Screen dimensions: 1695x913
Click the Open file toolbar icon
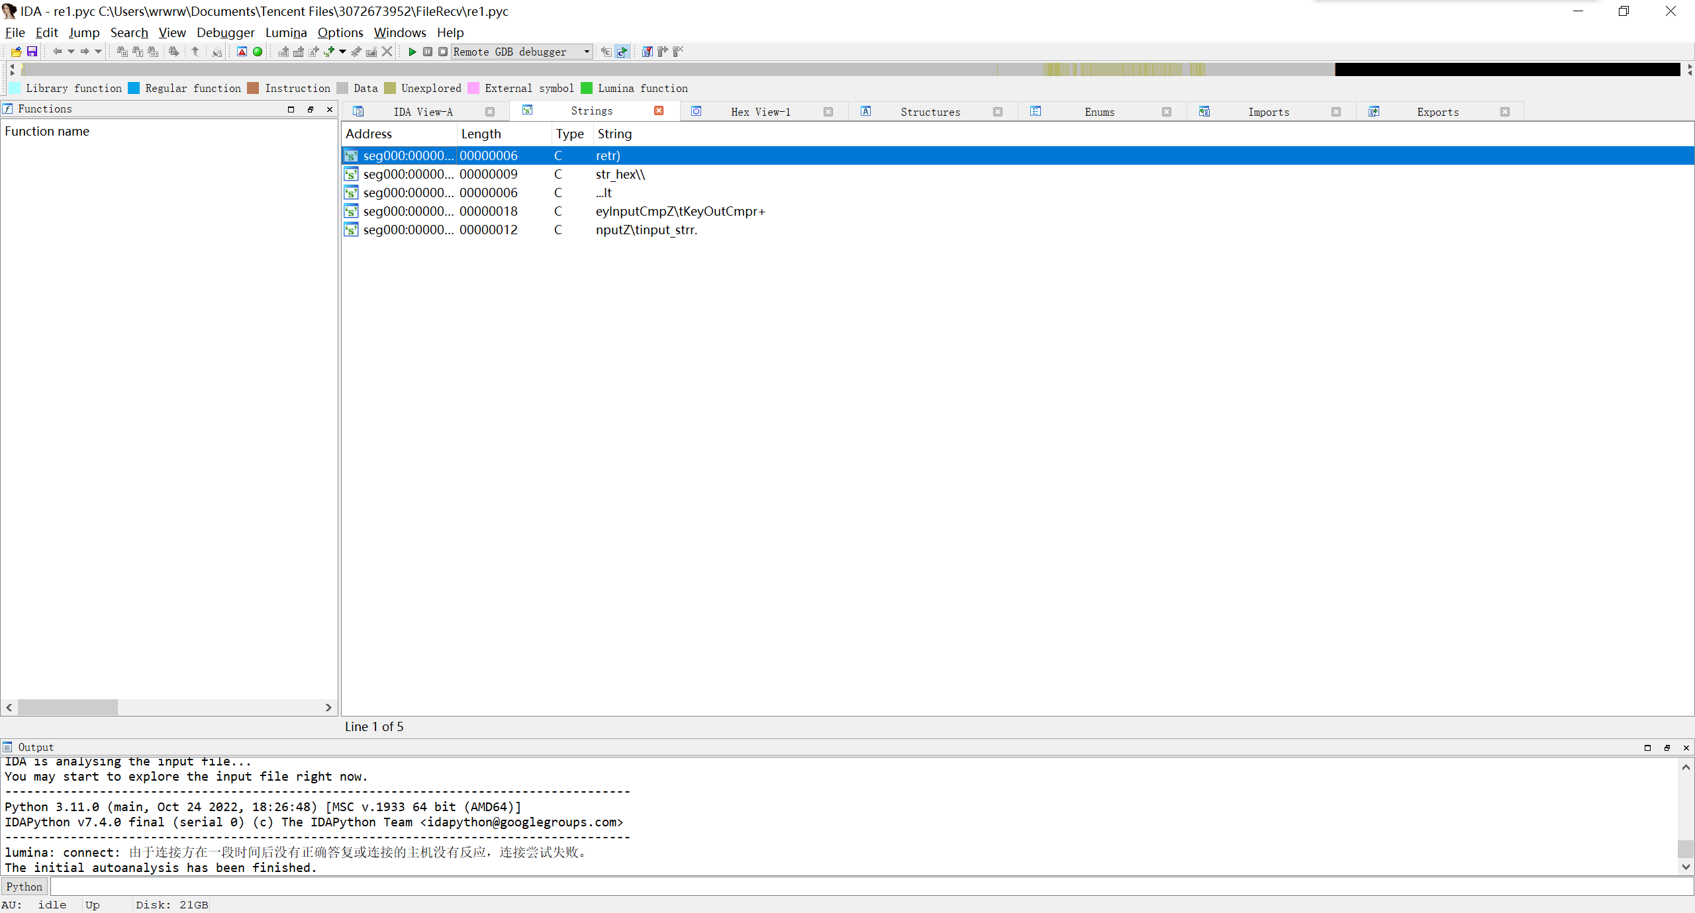(x=17, y=52)
